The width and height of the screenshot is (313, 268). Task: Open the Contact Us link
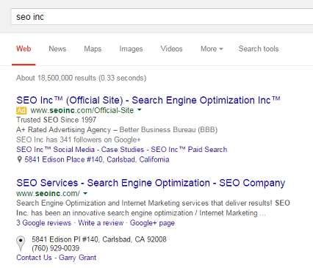point(34,258)
